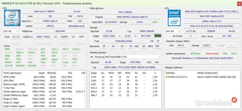Screen dimensions: 242x111
Task: Click the Secure Boot status label
Action: 212,54
